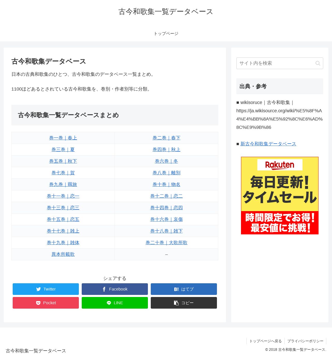Open 巻十四巻｜恋四 link

click(x=167, y=208)
